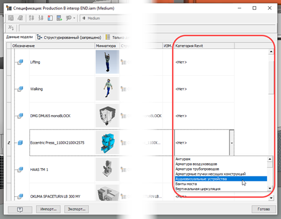
Task: Click the Категория Revit column header
Action: pyautogui.click(x=204, y=46)
